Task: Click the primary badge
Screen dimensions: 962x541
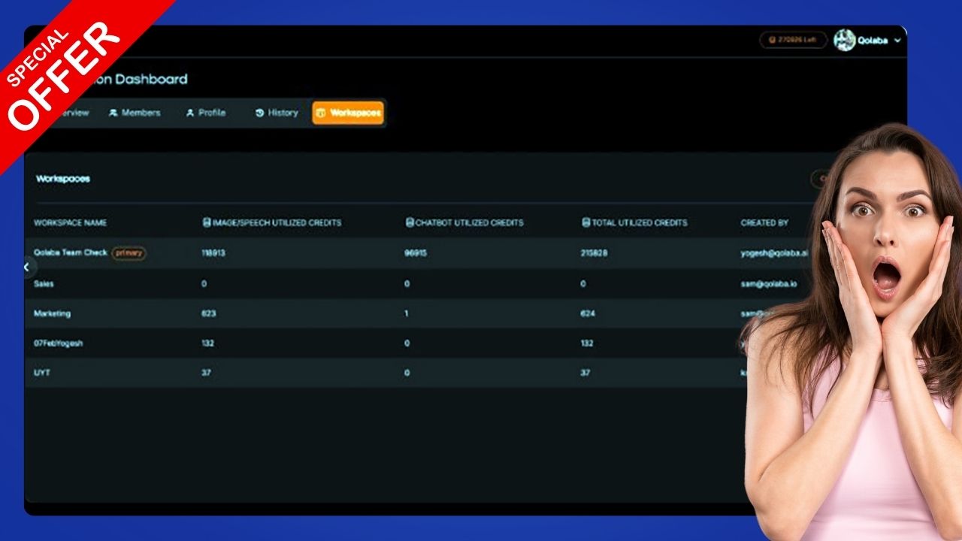Action: tap(129, 253)
